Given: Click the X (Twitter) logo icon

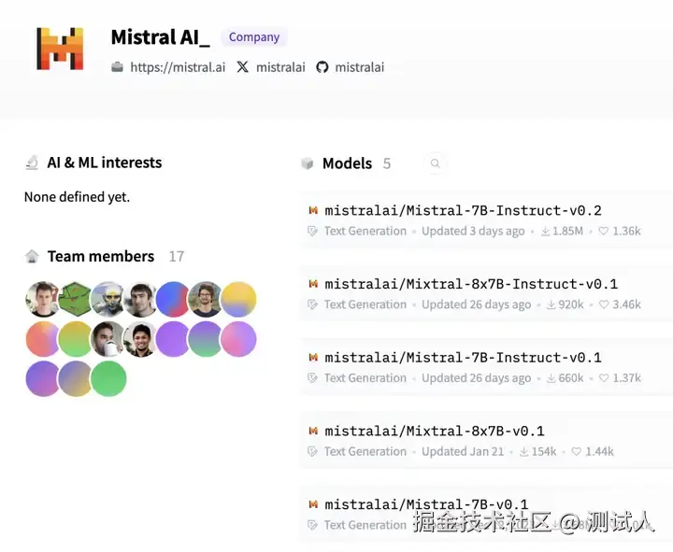Looking at the screenshot, I should click(242, 67).
